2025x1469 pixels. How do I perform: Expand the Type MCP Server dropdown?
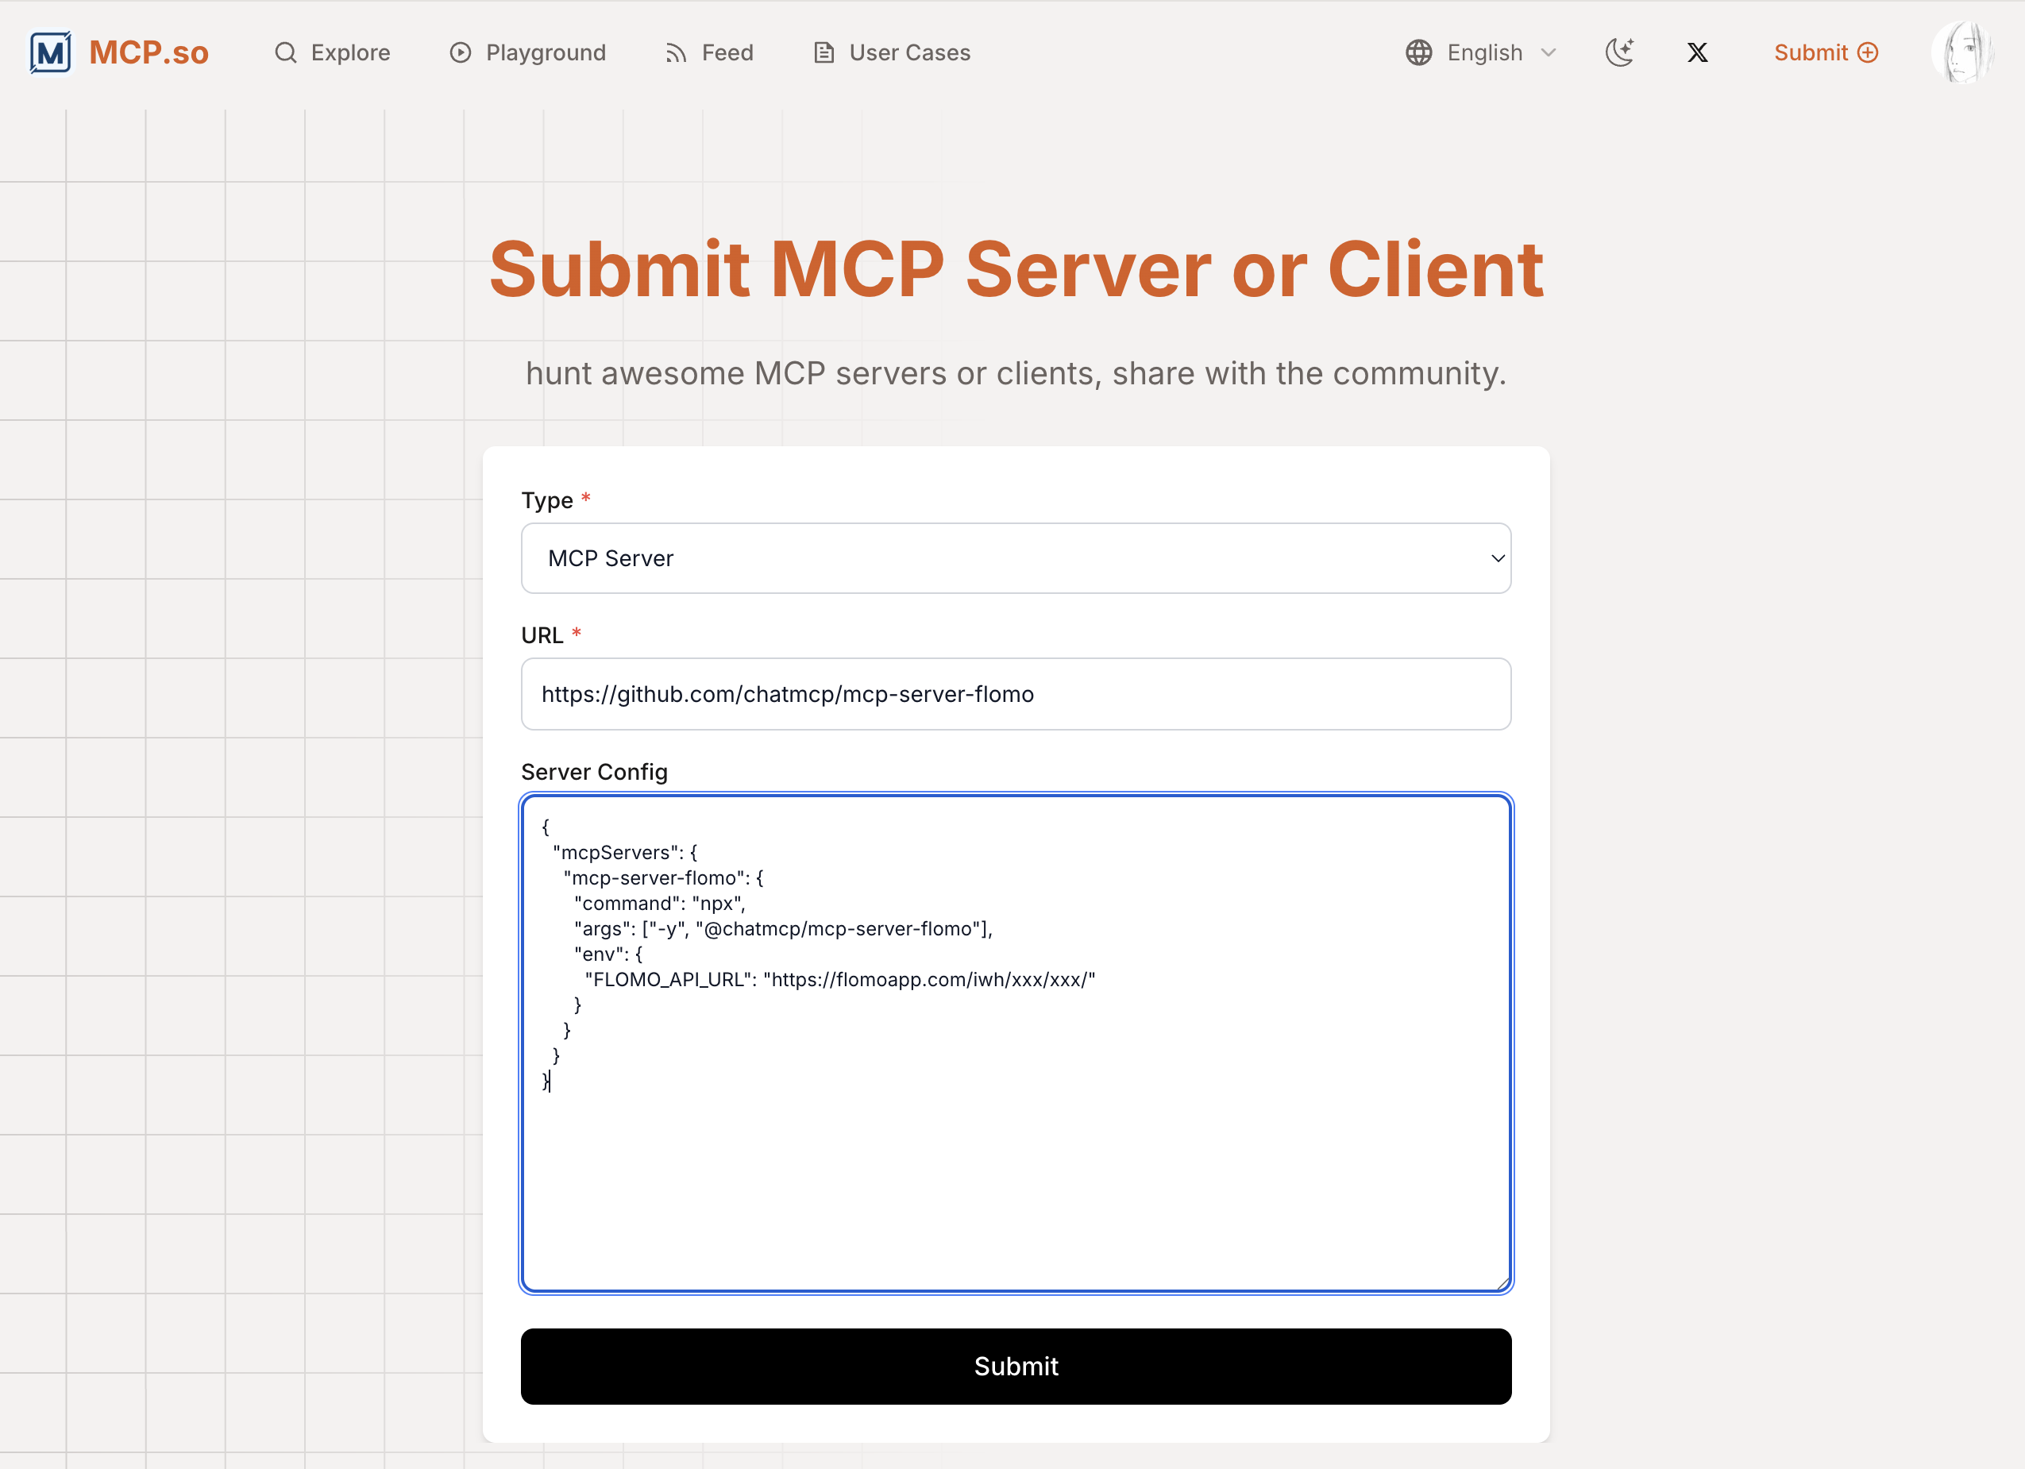click(x=1015, y=558)
